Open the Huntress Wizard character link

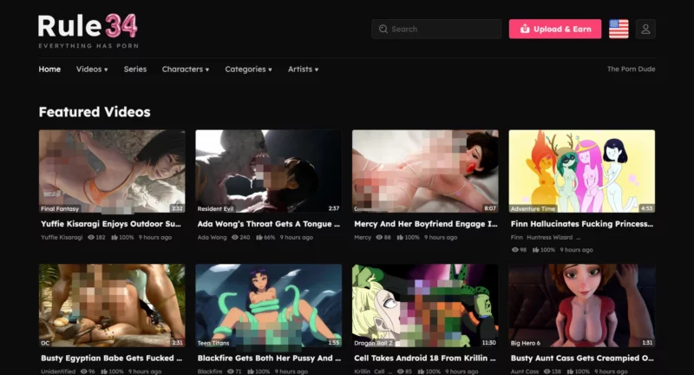(x=549, y=237)
